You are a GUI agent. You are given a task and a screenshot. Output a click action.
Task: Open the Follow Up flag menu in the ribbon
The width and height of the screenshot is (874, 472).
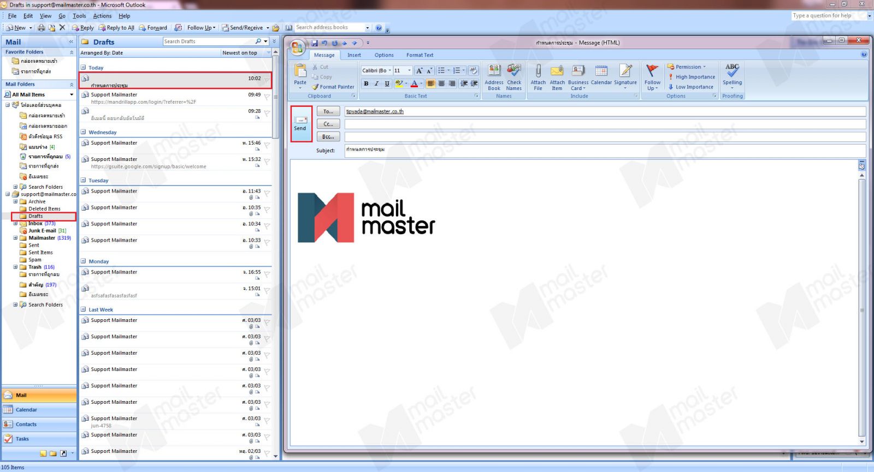coord(652,77)
